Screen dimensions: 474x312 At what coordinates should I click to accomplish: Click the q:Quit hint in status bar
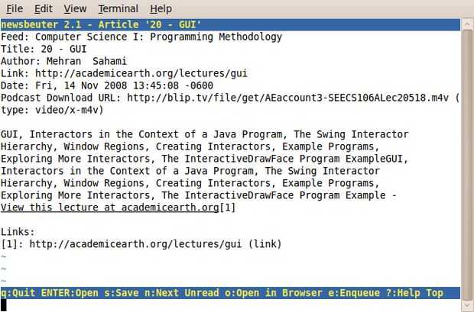click(x=18, y=293)
